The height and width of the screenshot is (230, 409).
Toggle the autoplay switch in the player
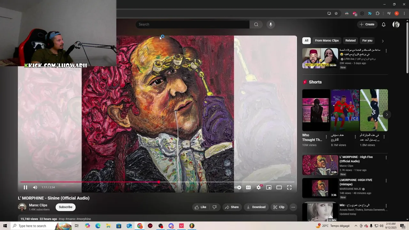238,188
